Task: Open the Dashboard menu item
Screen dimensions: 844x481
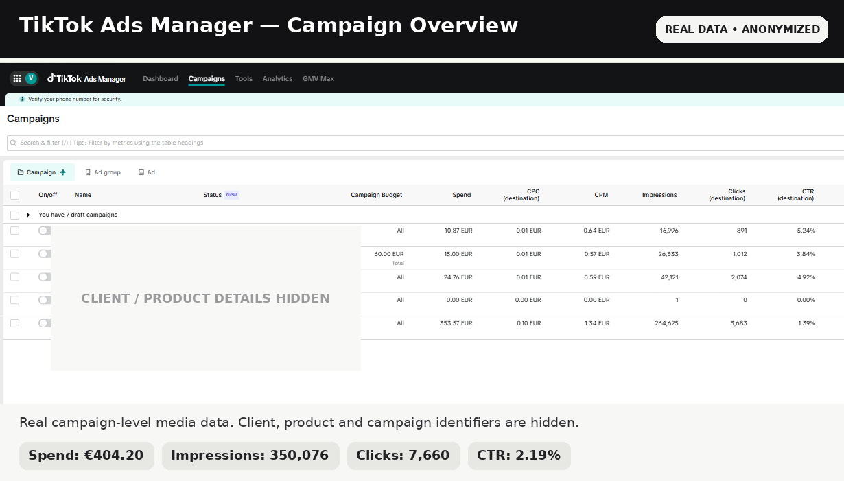Action: (161, 79)
